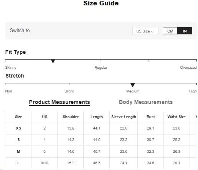Click the High label on the stretch scale
Viewport: 198px width, 170px height.
[193, 91]
